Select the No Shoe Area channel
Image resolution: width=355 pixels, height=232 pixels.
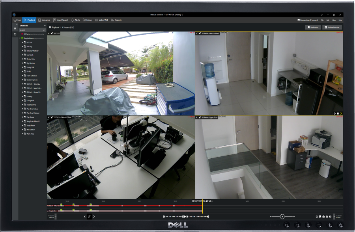pyautogui.click(x=32, y=105)
